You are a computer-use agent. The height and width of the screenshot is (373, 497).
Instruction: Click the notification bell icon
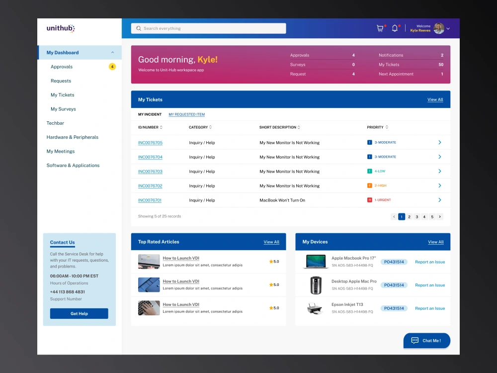point(395,28)
